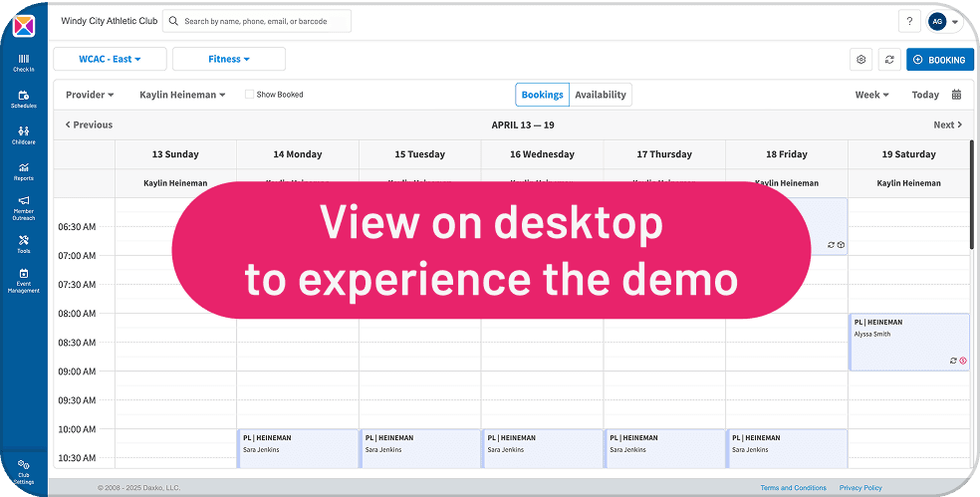
Task: Click the refresh calendar icon
Action: pos(889,60)
